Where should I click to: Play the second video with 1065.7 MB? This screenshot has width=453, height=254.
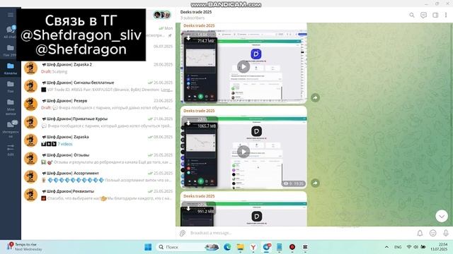243,152
